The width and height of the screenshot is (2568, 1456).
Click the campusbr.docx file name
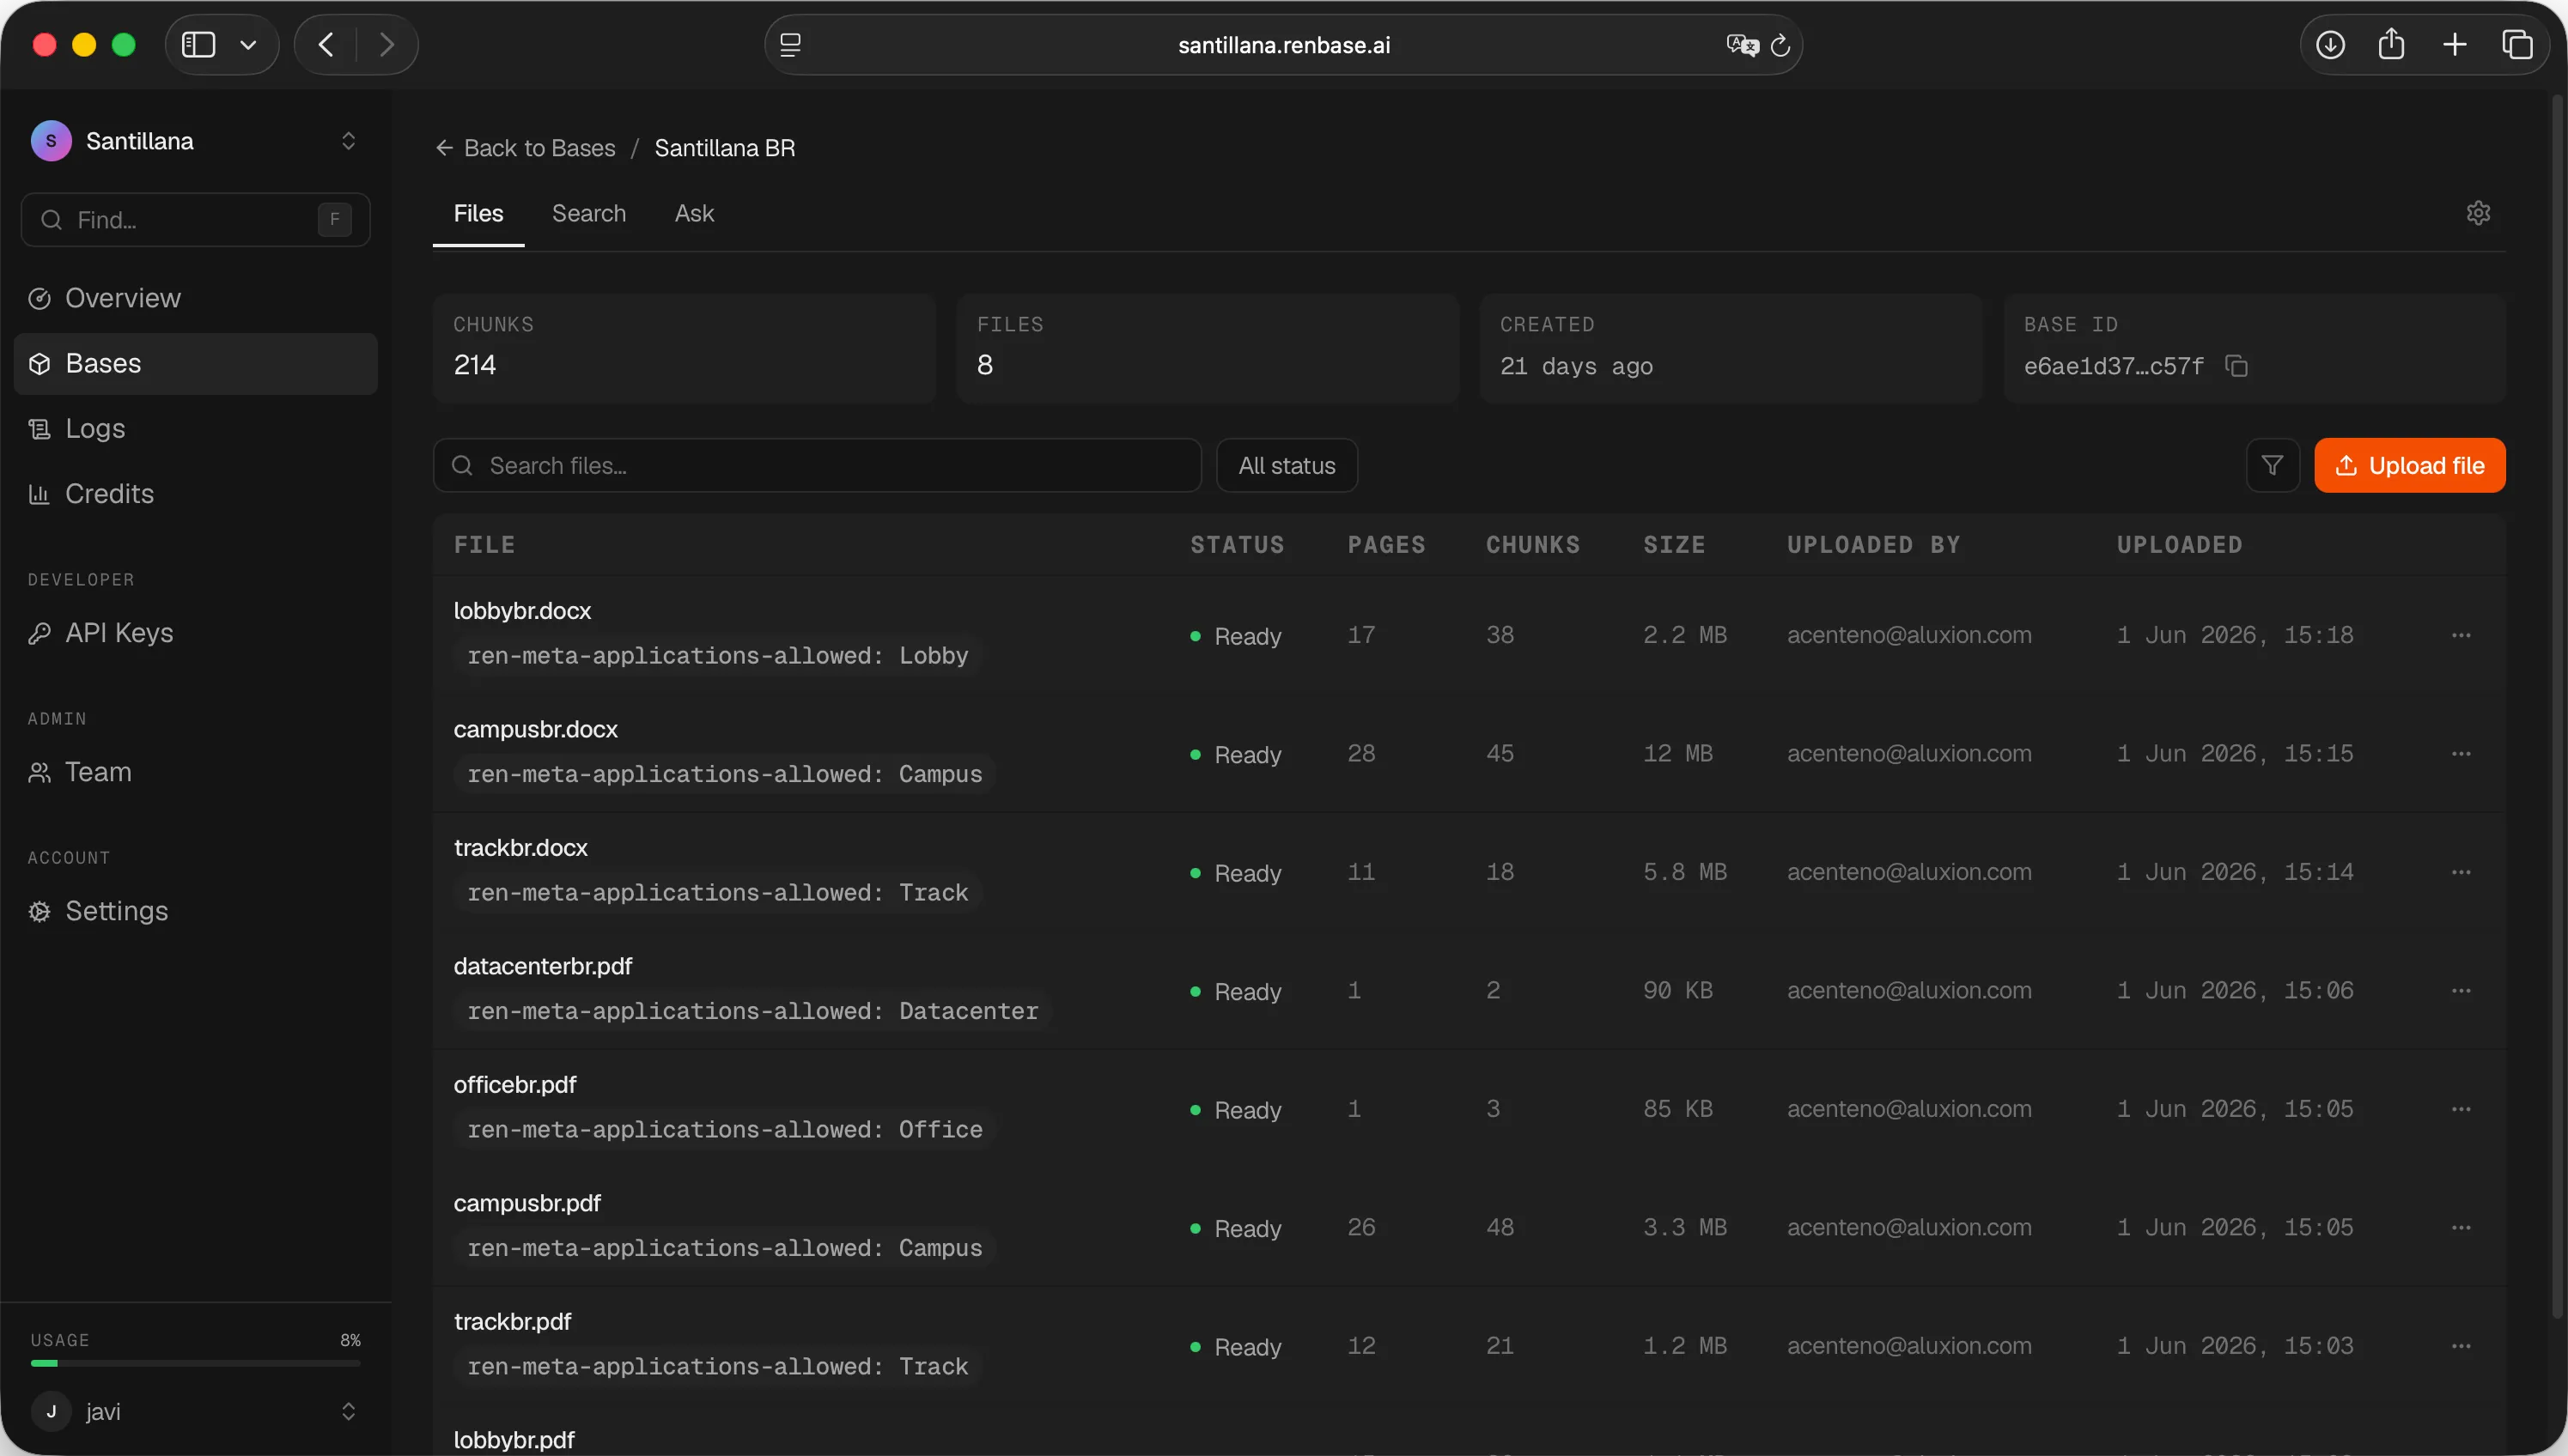point(535,729)
